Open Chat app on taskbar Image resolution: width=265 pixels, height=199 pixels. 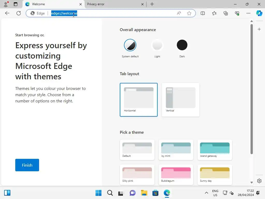[x=132, y=193]
